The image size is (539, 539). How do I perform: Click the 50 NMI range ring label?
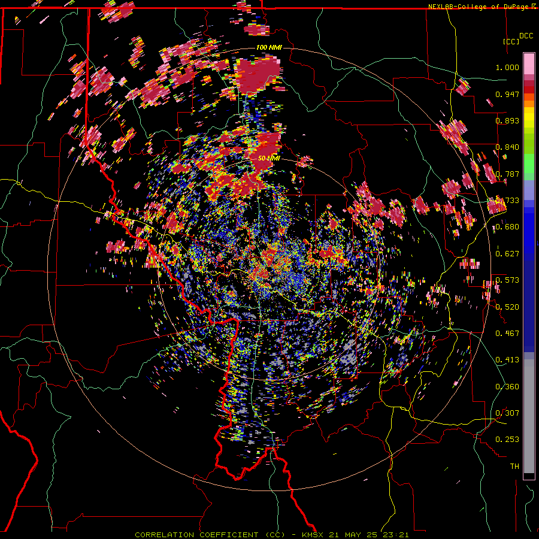tap(269, 158)
